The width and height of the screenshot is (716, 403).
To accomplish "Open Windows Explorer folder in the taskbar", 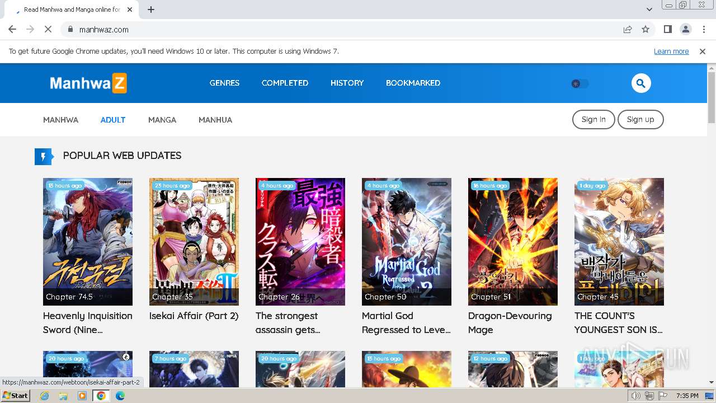I will click(x=63, y=396).
